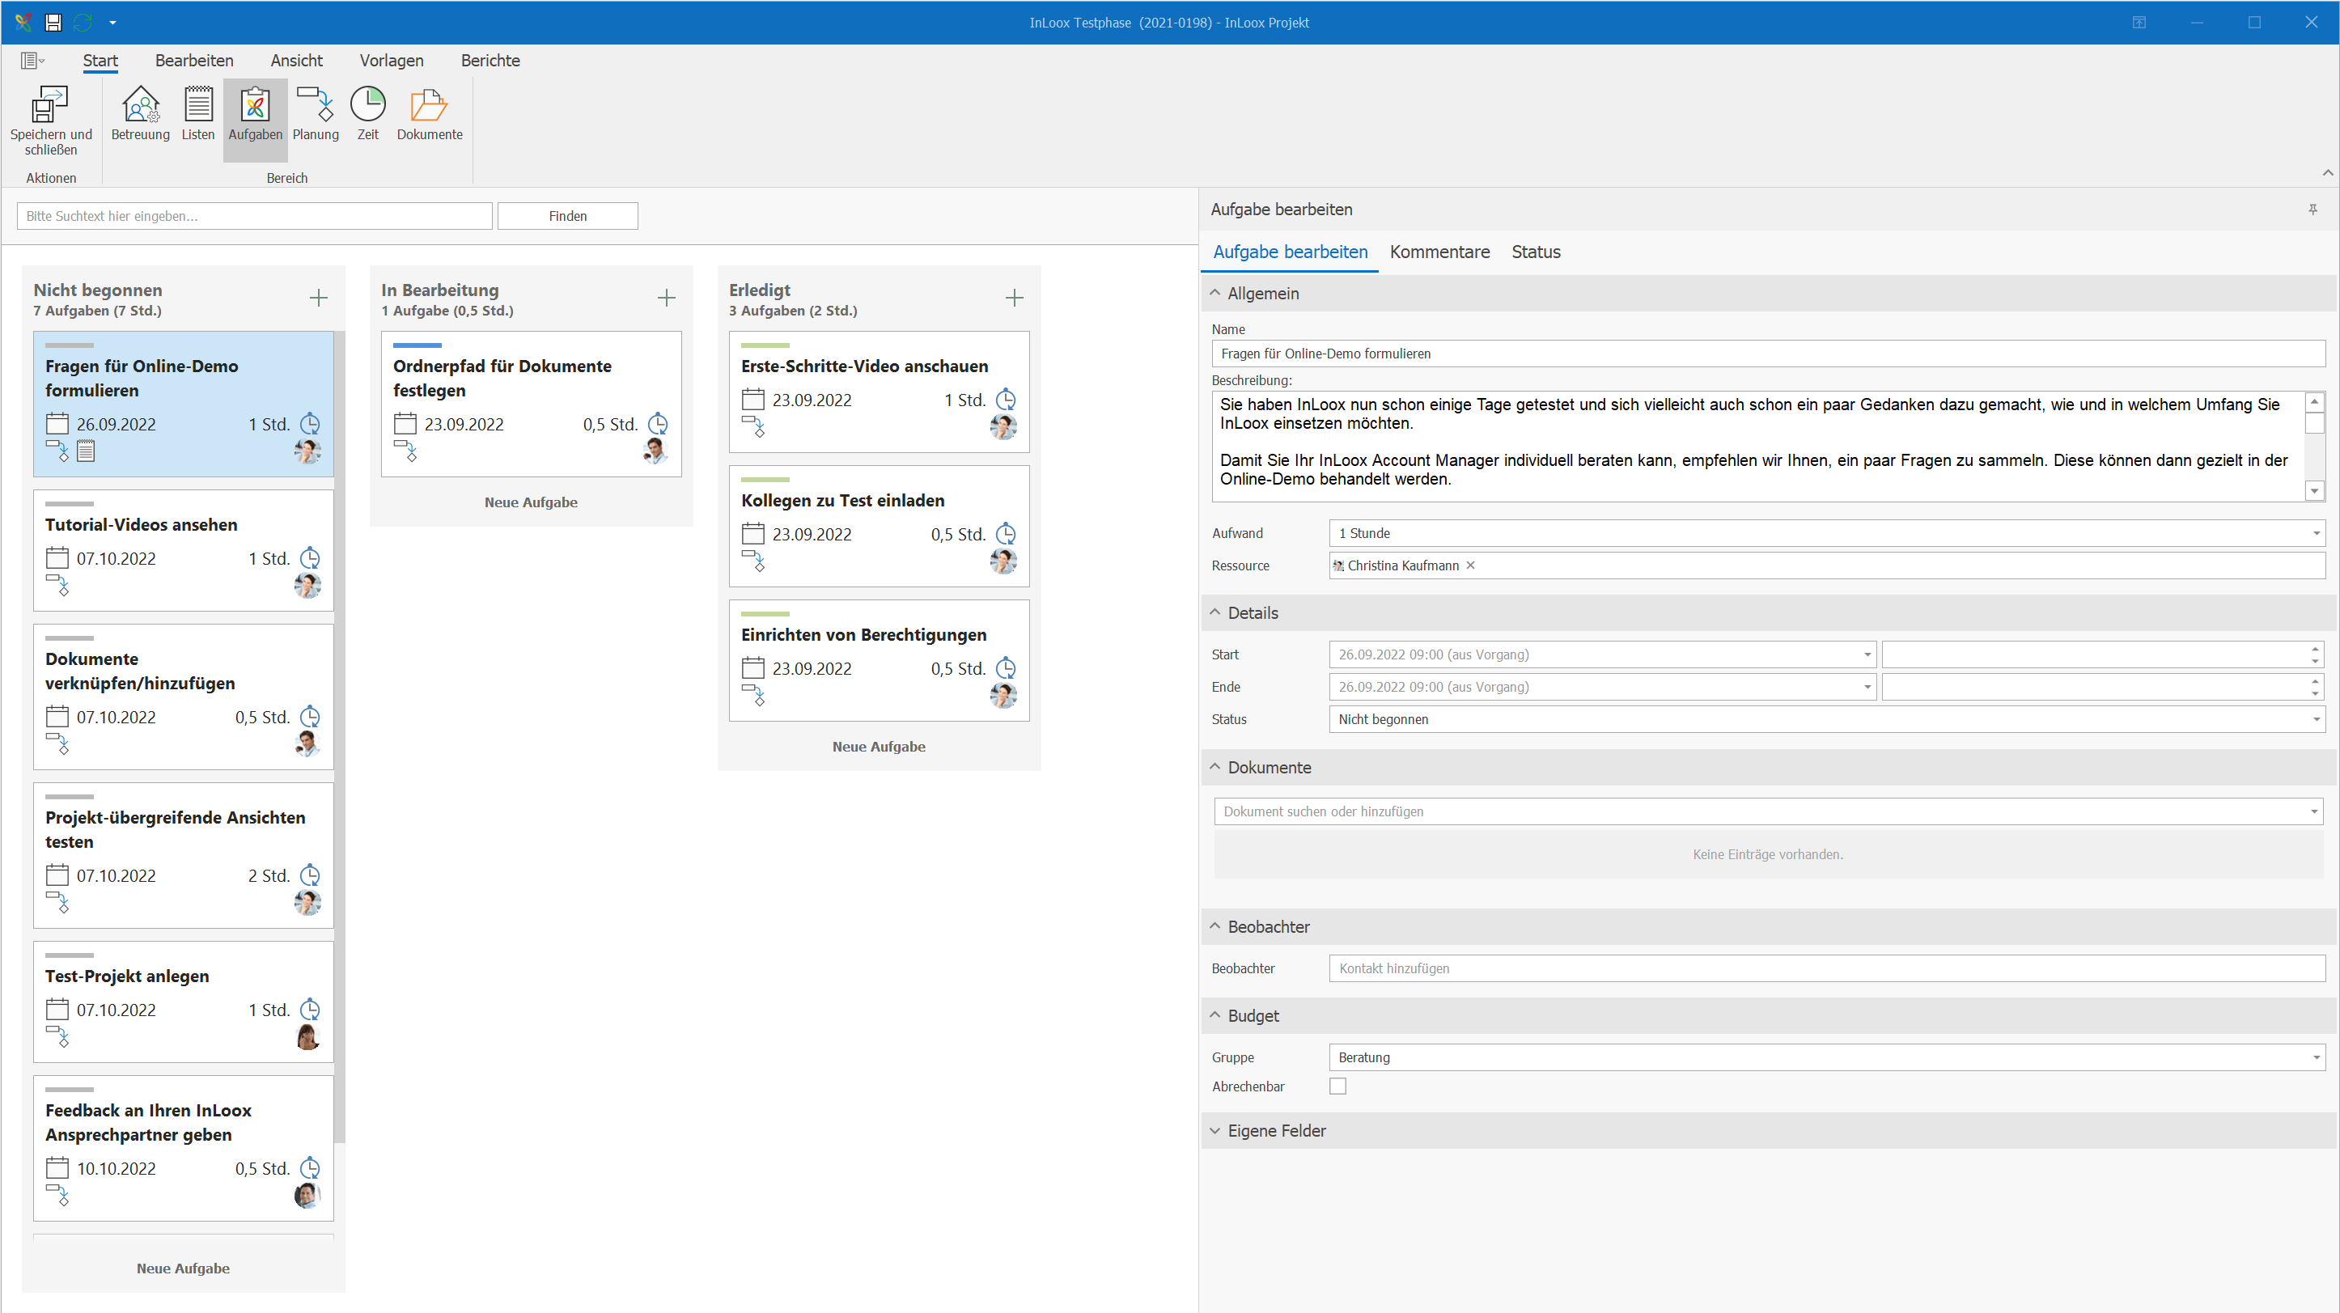The image size is (2340, 1313).
Task: Open the Gruppe dropdown showing Beratung
Action: (x=2316, y=1057)
